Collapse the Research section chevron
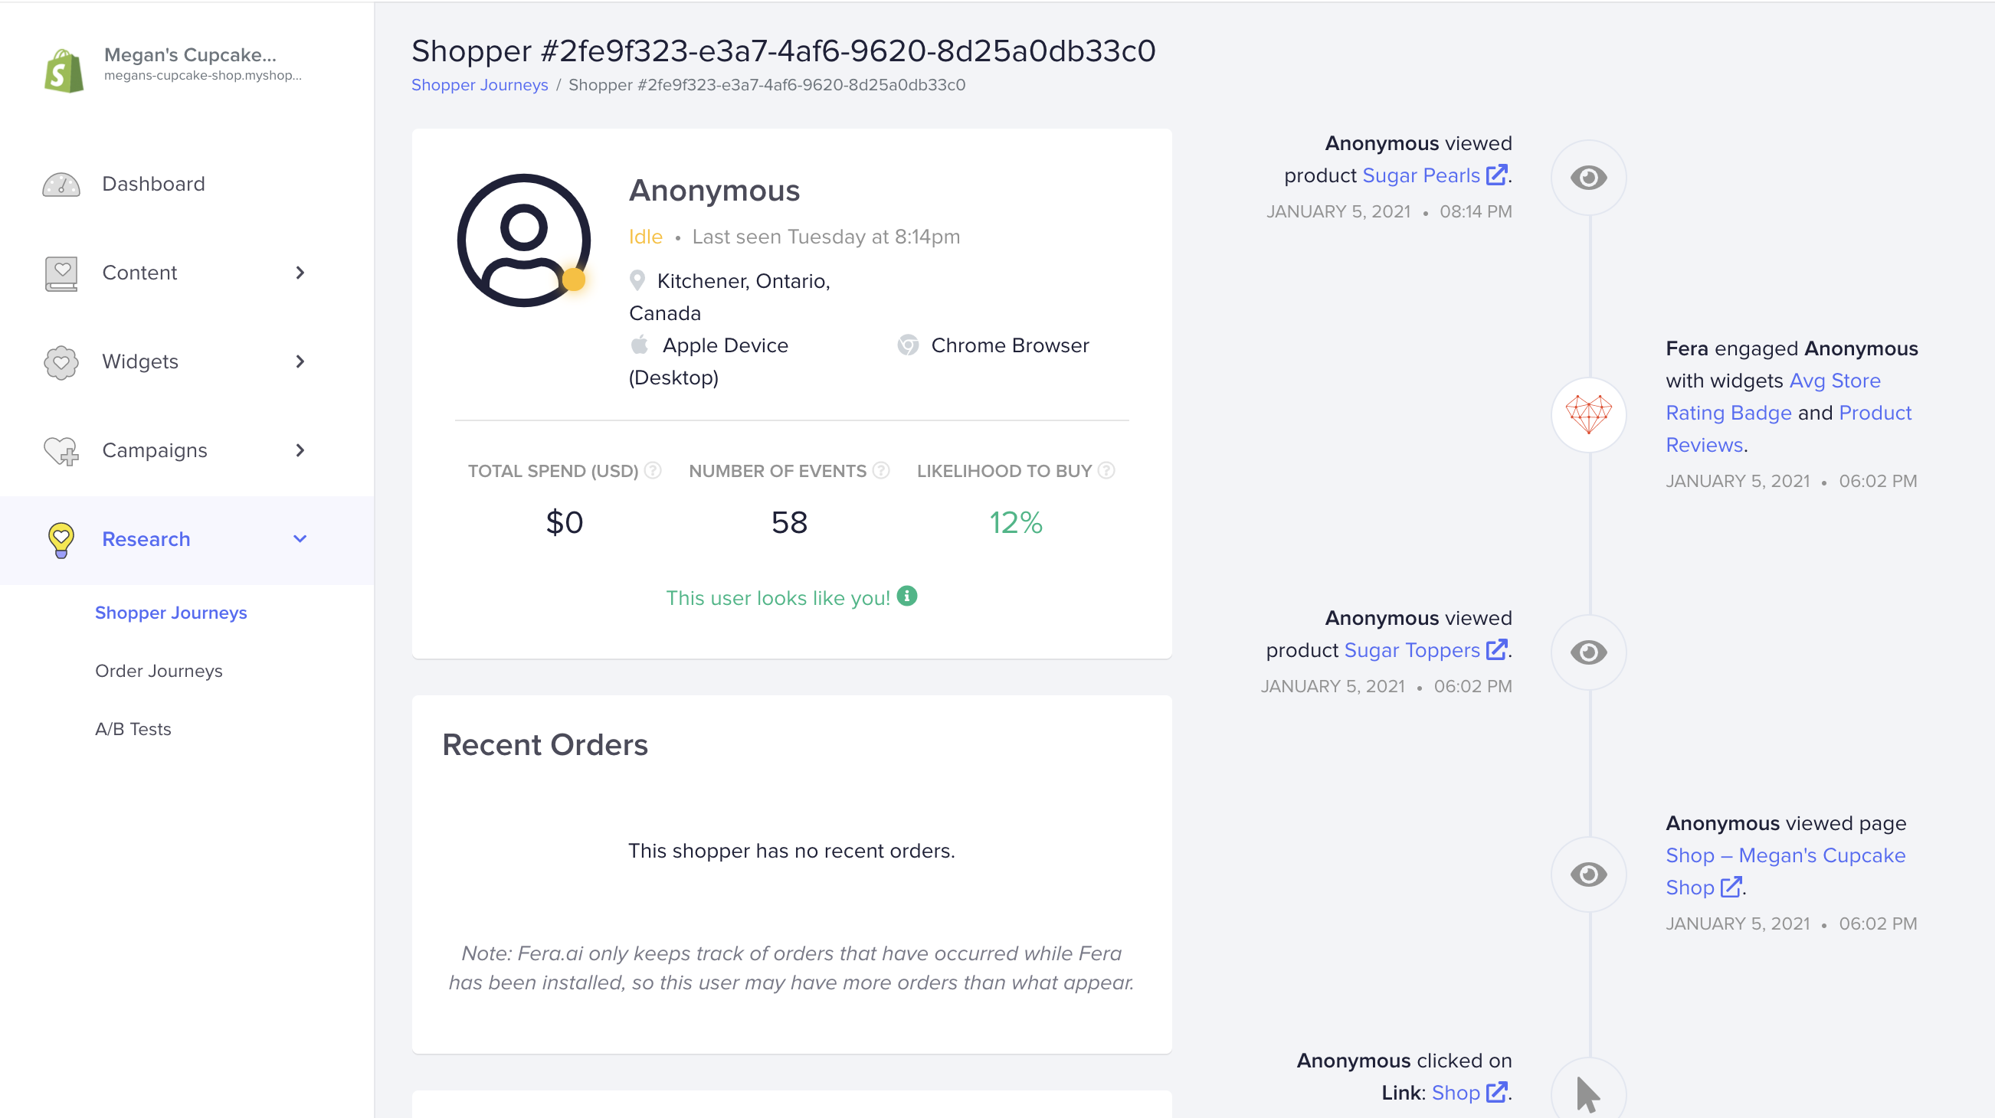 300,539
